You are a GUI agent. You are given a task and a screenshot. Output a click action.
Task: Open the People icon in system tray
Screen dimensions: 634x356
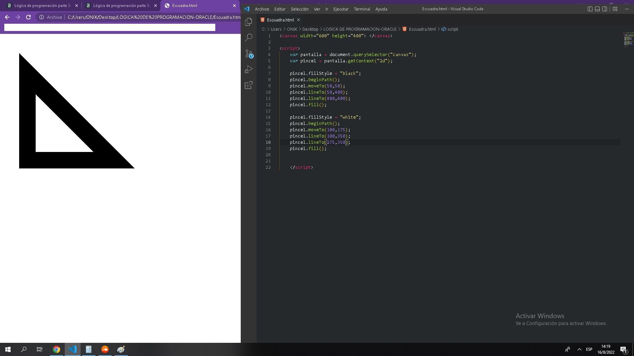tap(568, 349)
